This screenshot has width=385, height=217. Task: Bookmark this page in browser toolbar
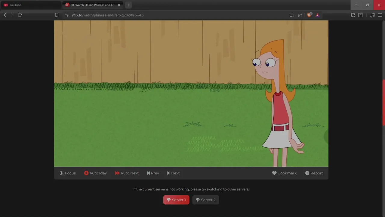tap(57, 15)
